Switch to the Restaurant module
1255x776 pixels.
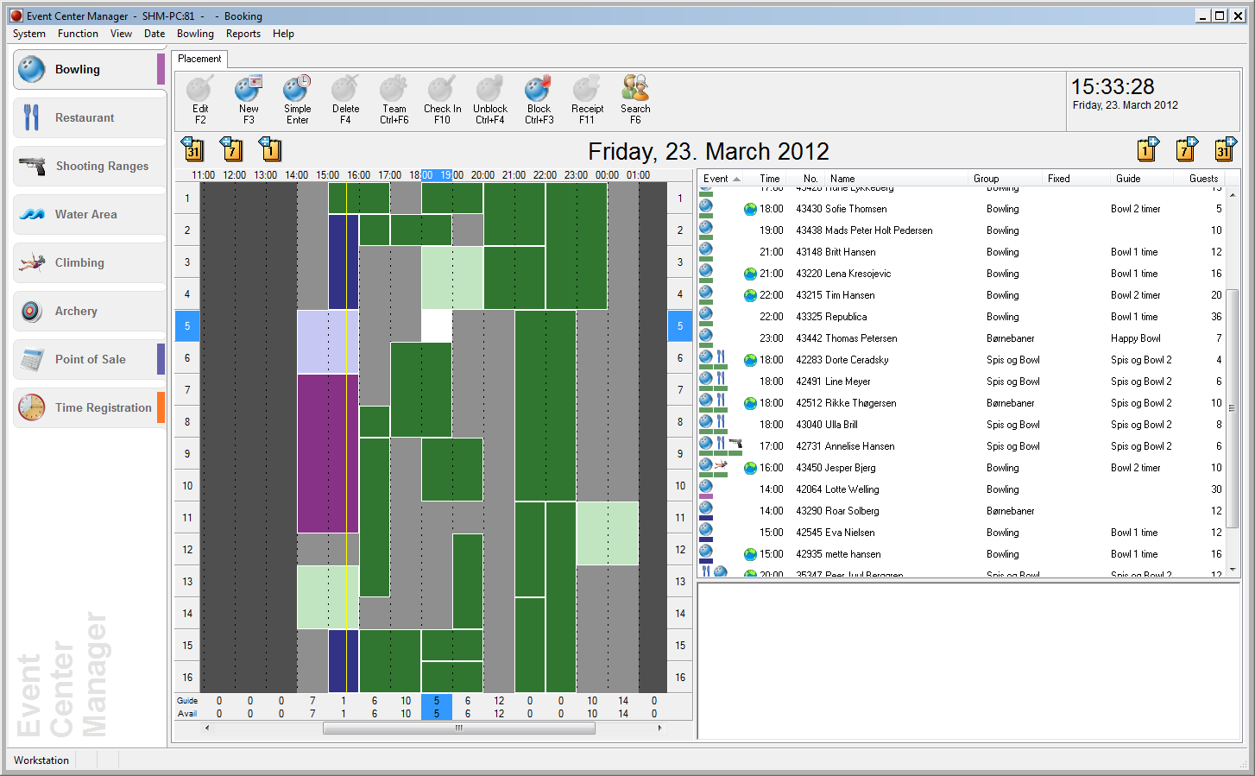90,117
